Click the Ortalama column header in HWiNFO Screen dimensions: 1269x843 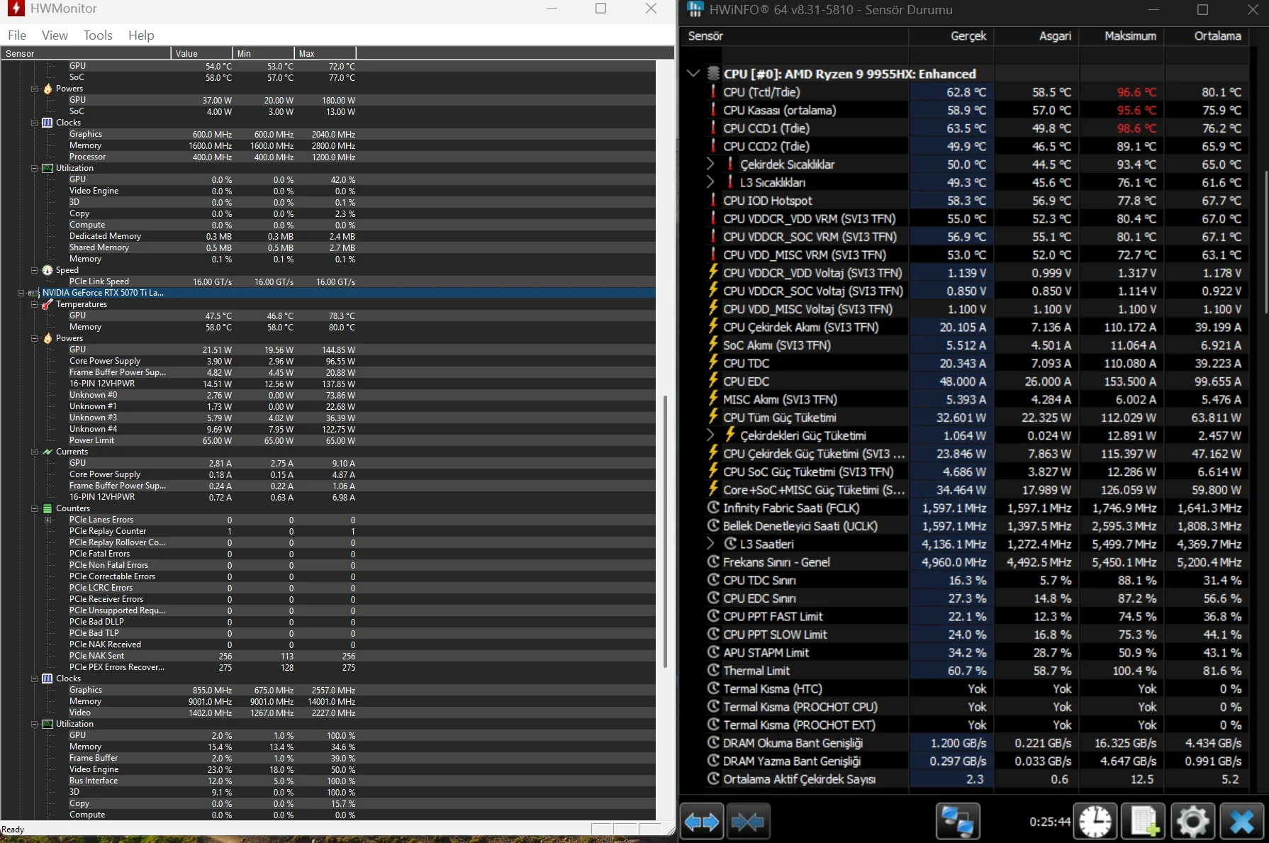pyautogui.click(x=1207, y=36)
